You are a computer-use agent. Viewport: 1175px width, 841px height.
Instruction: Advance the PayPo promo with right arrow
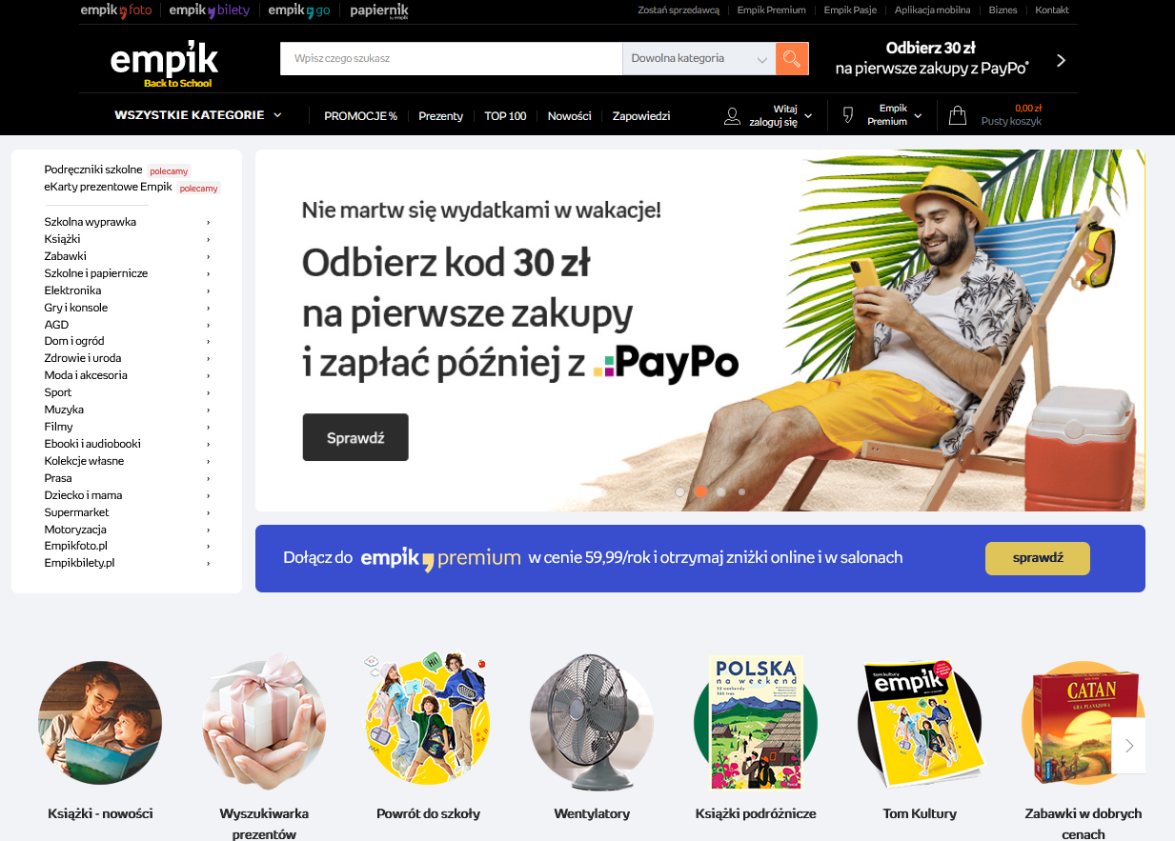click(x=1062, y=60)
